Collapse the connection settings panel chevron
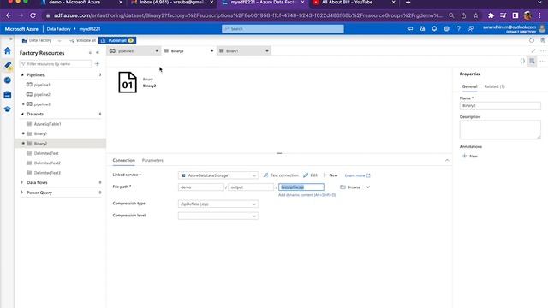The width and height of the screenshot is (548, 308). [x=447, y=160]
